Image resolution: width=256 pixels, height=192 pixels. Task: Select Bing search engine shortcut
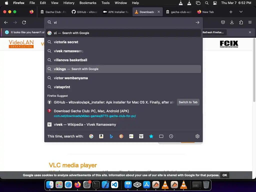coord(111,136)
